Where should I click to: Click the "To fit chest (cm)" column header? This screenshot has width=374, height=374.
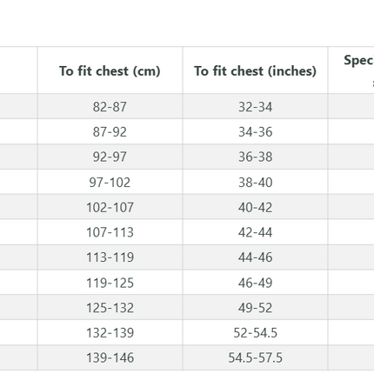pyautogui.click(x=110, y=70)
